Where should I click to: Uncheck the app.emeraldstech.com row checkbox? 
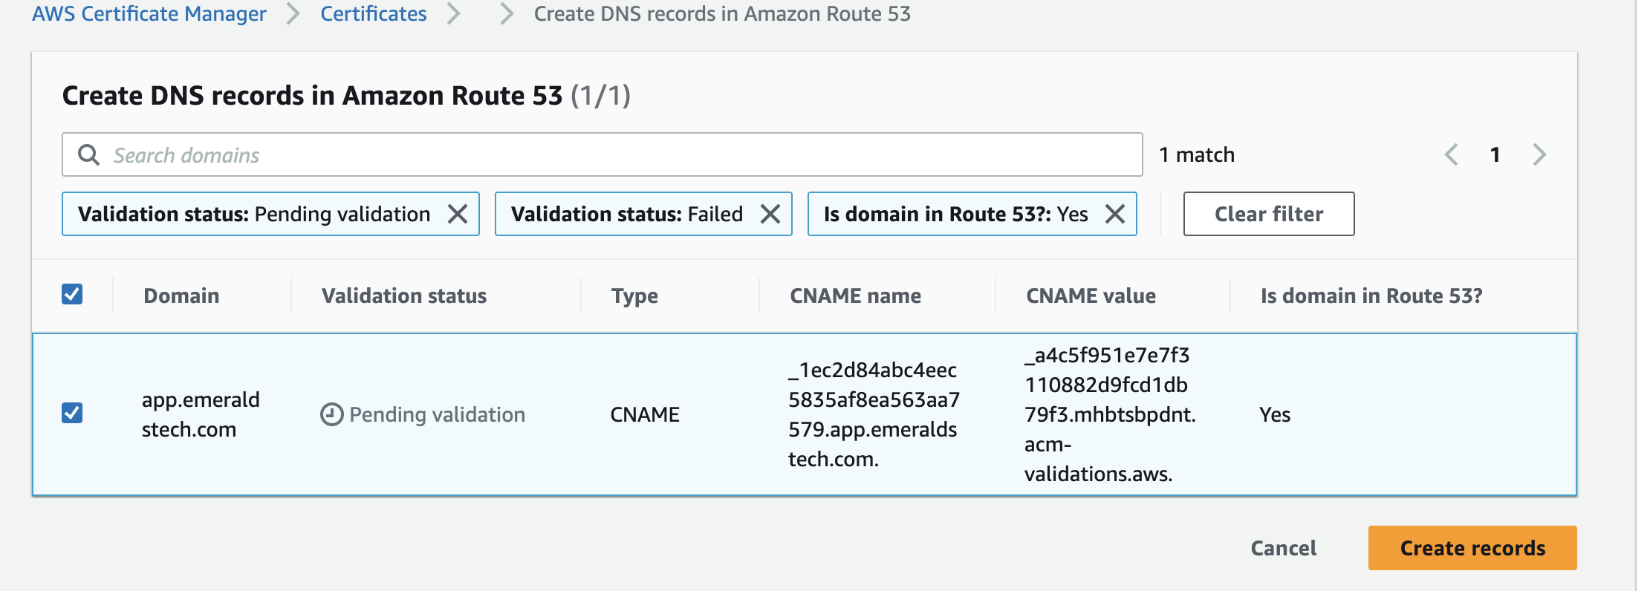(x=72, y=413)
